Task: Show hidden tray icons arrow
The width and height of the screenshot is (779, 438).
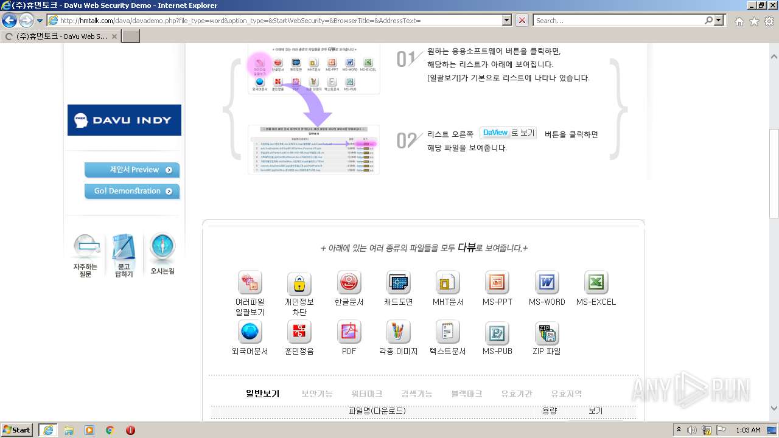Action: pos(679,430)
